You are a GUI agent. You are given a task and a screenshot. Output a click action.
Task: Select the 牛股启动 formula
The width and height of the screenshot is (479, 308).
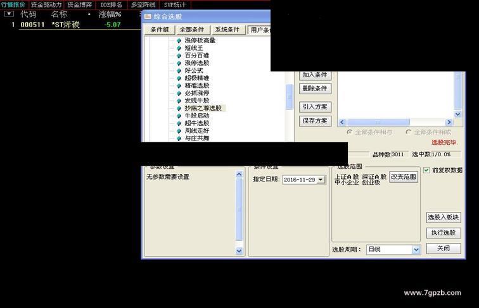196,116
